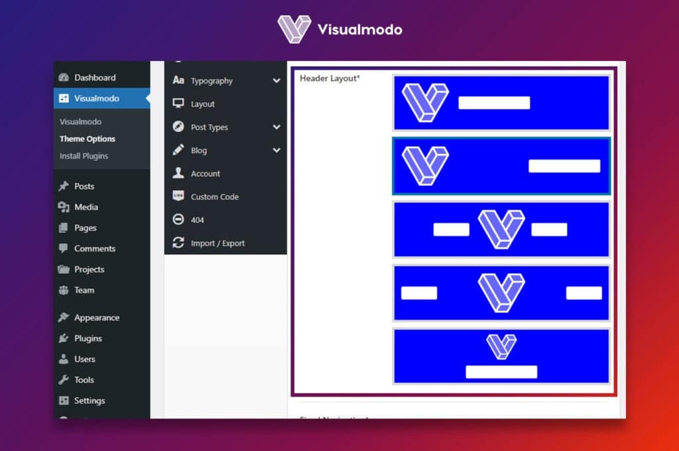The image size is (679, 451).
Task: Select the logo-left header layout option
Action: pyautogui.click(x=501, y=103)
